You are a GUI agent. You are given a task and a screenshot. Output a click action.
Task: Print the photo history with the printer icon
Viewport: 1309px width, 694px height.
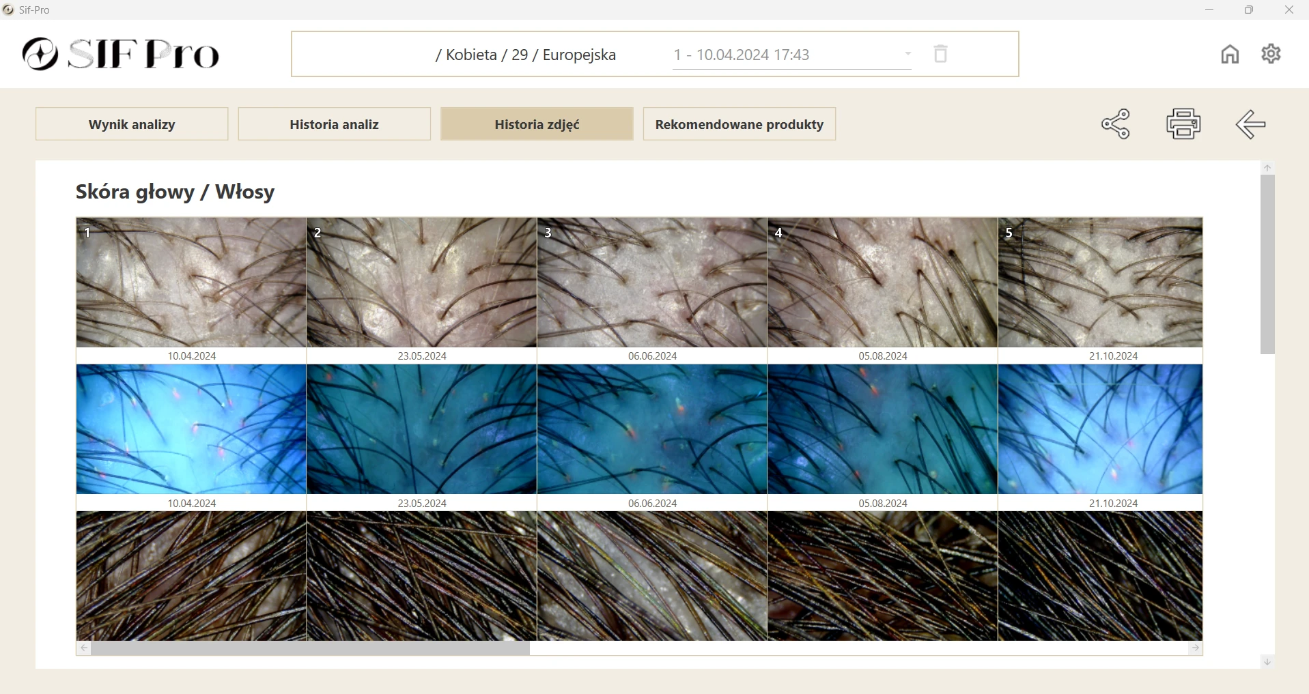[x=1183, y=124]
